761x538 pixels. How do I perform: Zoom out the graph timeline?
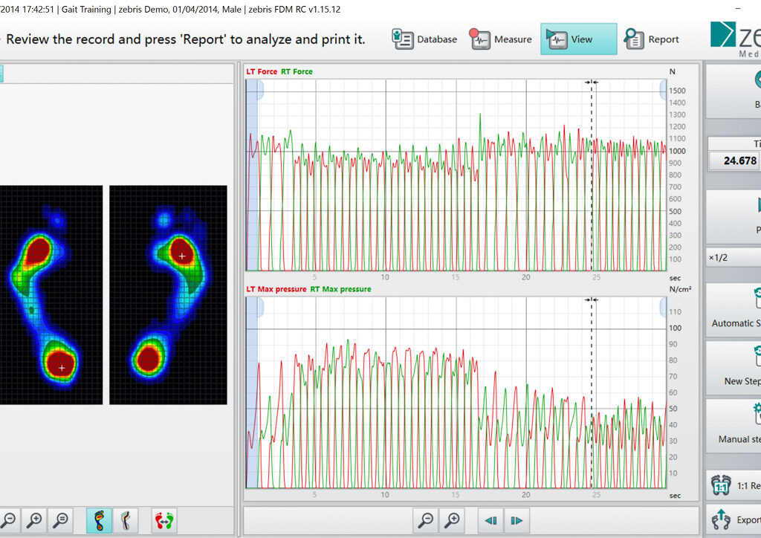pyautogui.click(x=426, y=521)
